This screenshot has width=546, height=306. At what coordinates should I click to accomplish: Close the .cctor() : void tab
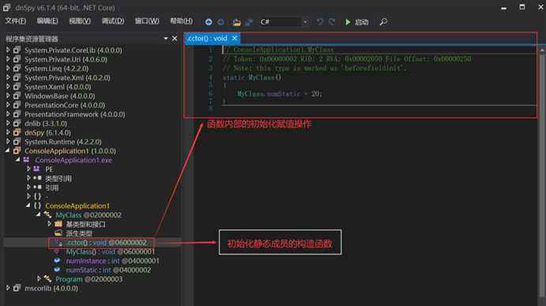pos(235,38)
